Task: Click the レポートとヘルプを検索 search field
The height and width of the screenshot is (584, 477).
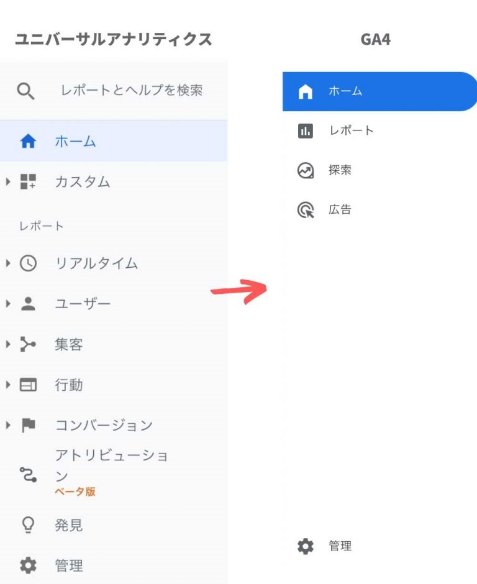Action: click(132, 90)
